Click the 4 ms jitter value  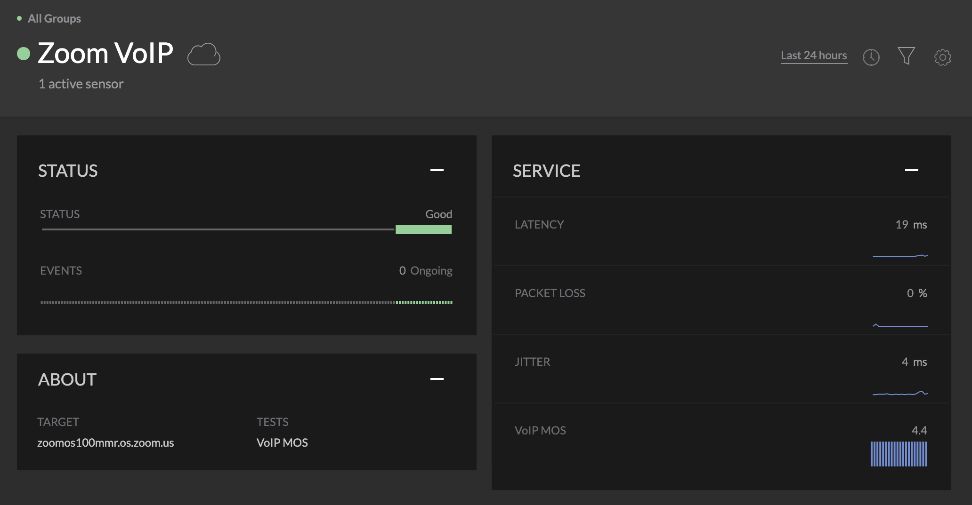click(x=914, y=362)
